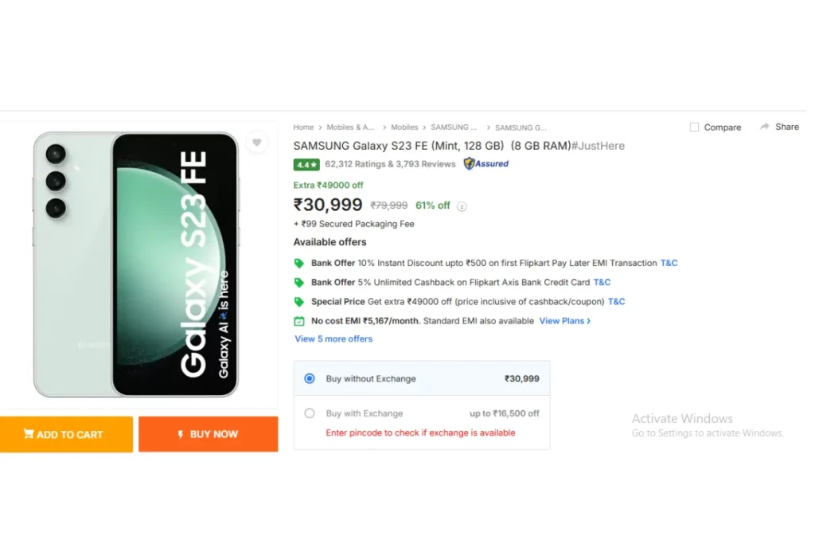The width and height of the screenshot is (815, 544).
Task: Click the BUY NOW button
Action: (208, 434)
